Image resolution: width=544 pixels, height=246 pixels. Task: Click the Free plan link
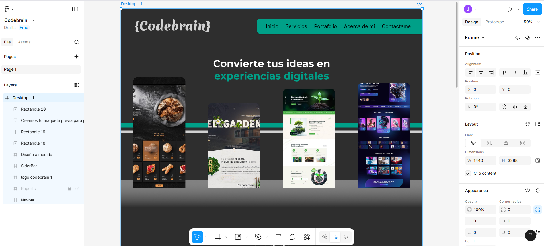pos(24,28)
